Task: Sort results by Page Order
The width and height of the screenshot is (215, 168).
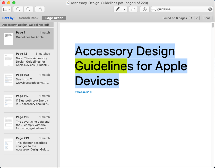Action: pyautogui.click(x=54, y=18)
